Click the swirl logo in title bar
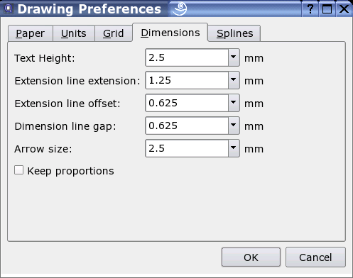 click(180, 9)
